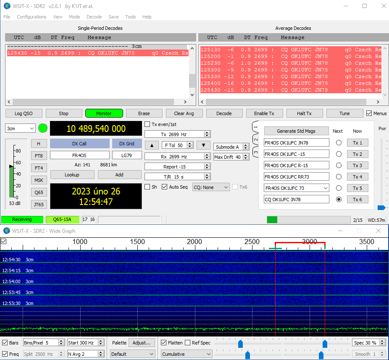Click the Generate Std Msgs button
Screen dimensions: 389x360
(296, 131)
